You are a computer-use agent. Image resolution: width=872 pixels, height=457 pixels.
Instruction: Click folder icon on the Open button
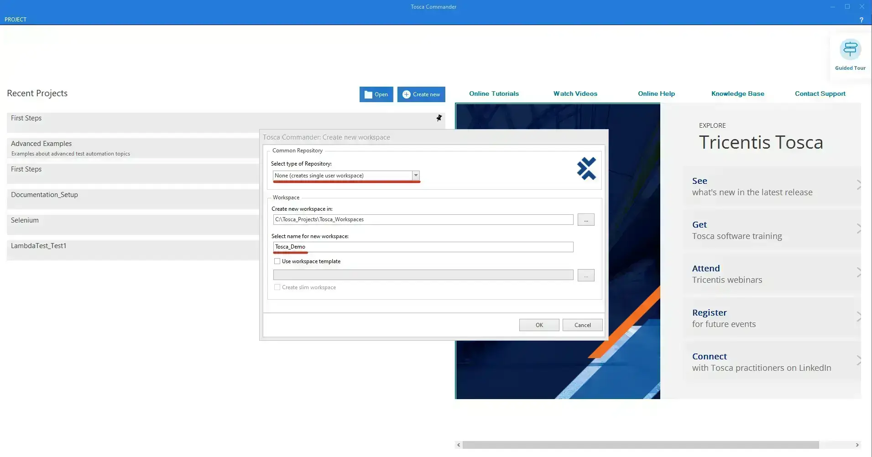tap(368, 94)
